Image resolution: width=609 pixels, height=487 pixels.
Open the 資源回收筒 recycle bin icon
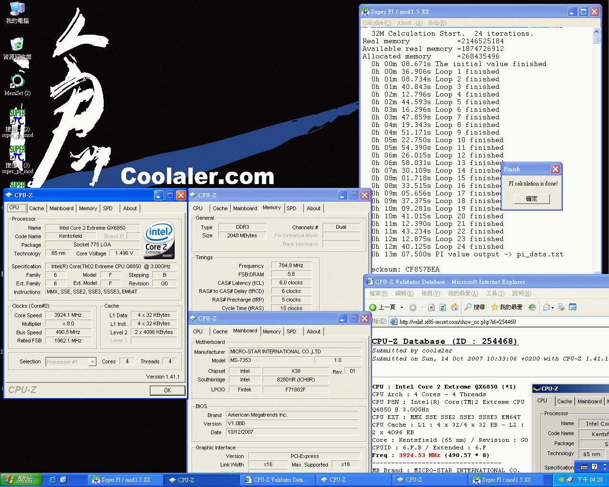click(x=17, y=49)
